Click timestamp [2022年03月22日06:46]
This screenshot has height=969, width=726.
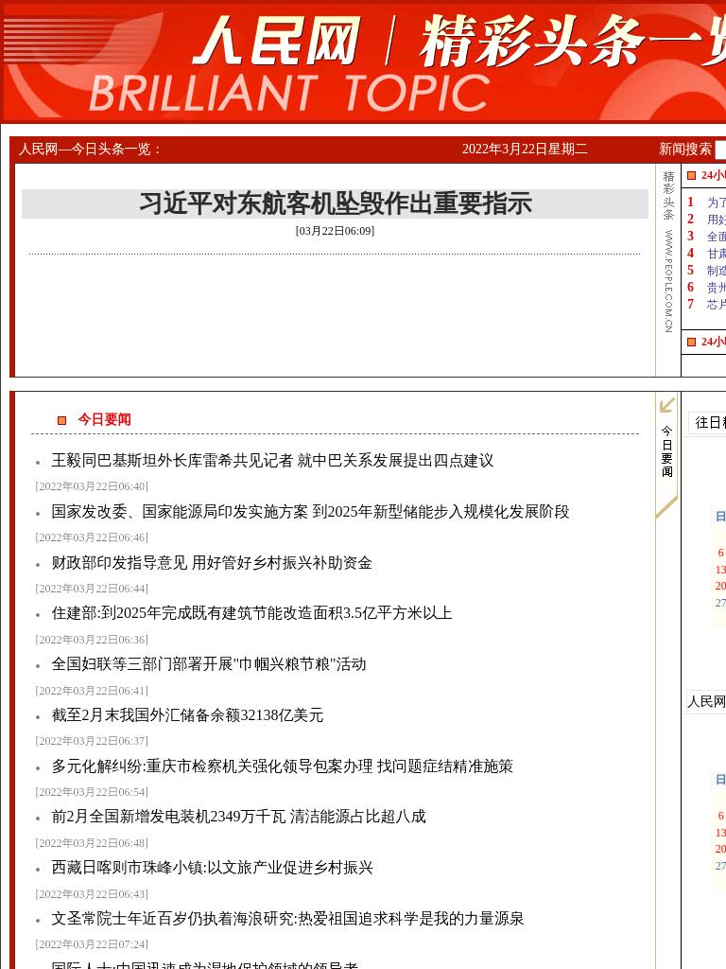coord(92,537)
